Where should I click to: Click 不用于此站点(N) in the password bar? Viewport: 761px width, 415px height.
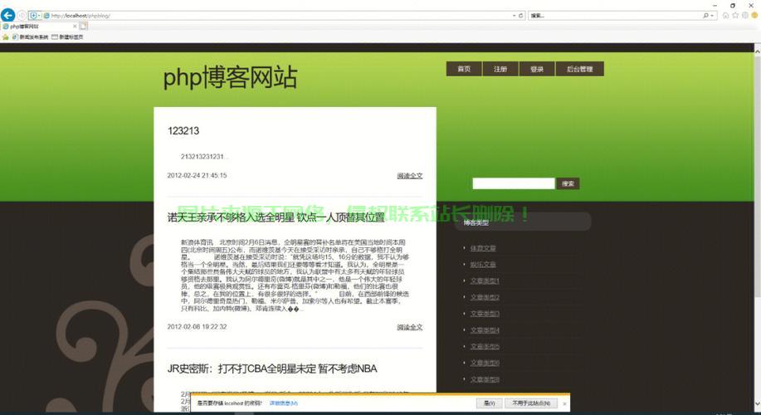(x=531, y=403)
